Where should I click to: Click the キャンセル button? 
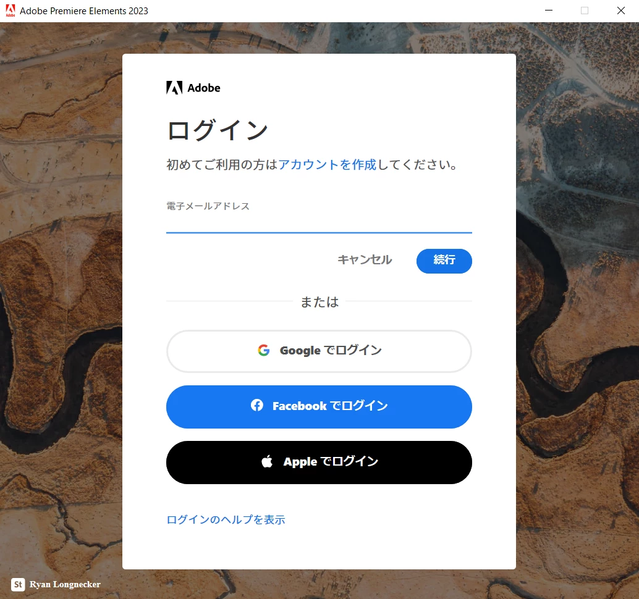[365, 260]
